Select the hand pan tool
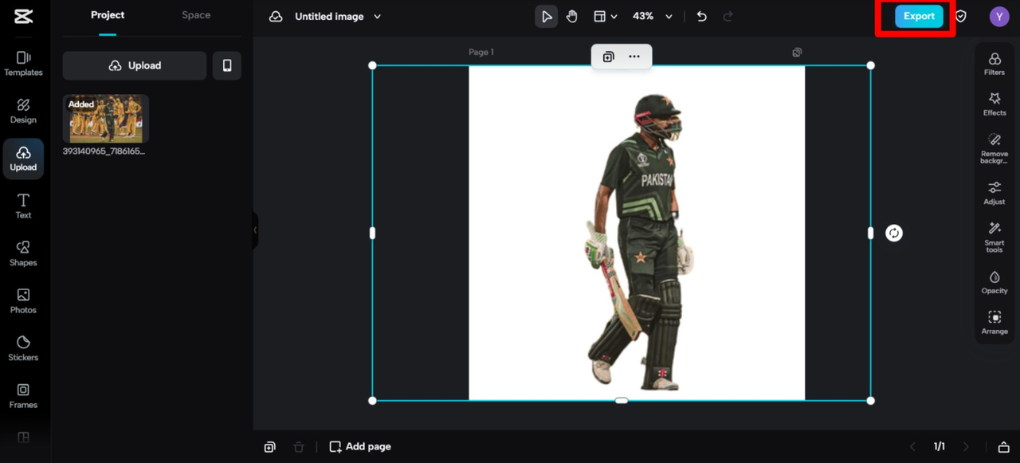This screenshot has width=1020, height=463. pos(572,16)
